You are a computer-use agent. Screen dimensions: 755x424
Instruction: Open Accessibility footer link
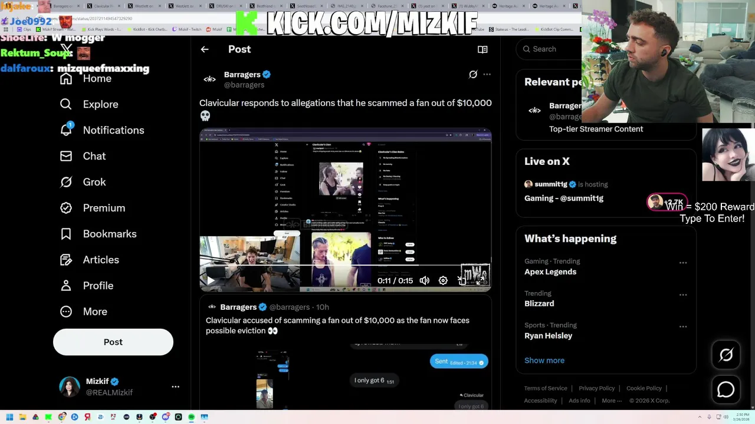[x=540, y=400]
